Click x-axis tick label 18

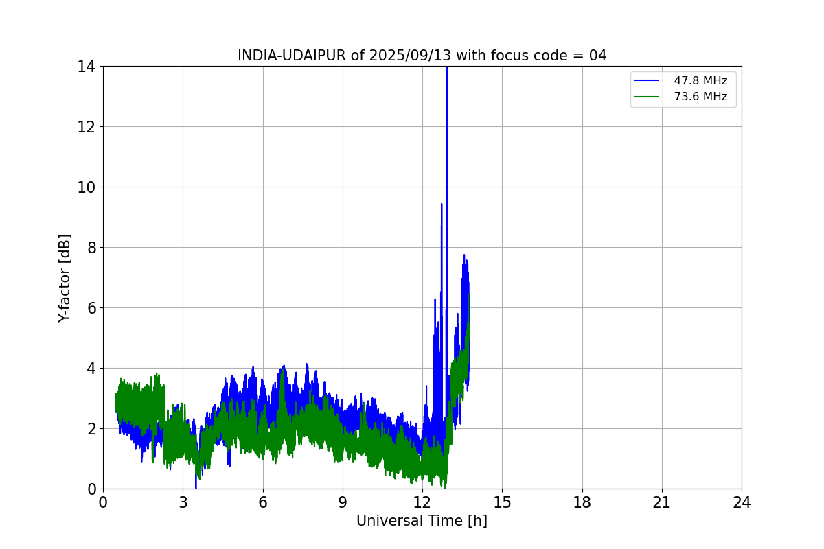[x=582, y=502]
